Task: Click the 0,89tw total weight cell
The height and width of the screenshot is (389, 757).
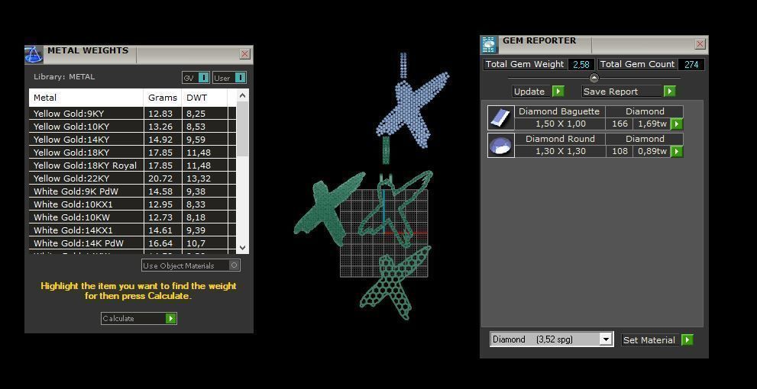Action: click(x=652, y=151)
